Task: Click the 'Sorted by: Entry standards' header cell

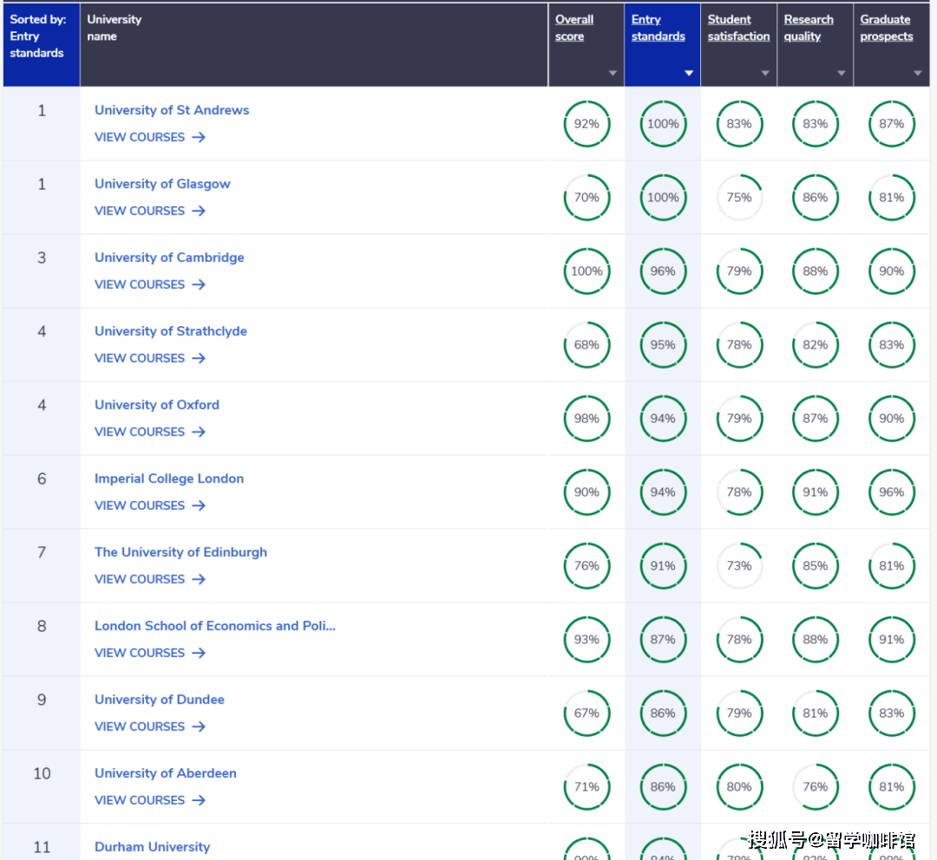Action: [x=42, y=45]
